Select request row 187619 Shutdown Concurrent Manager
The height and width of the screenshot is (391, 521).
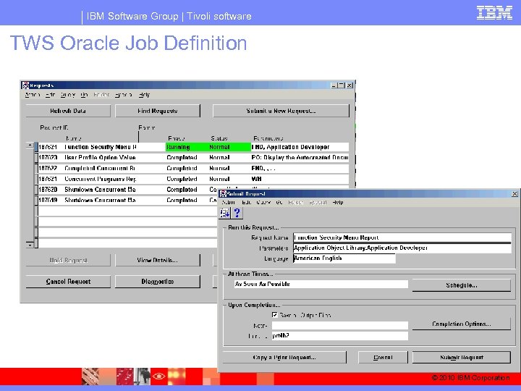tap(127, 200)
